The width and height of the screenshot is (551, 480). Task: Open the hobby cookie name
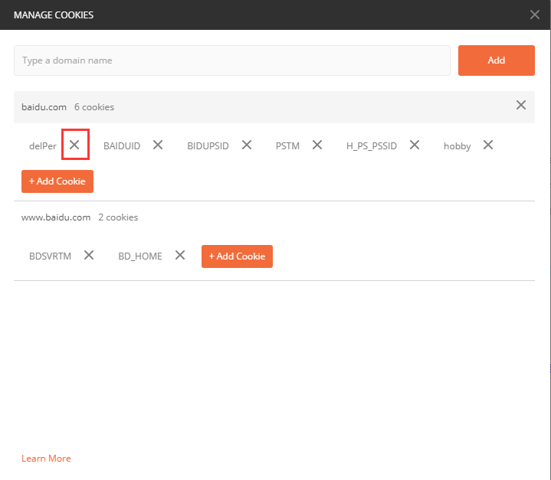[458, 146]
